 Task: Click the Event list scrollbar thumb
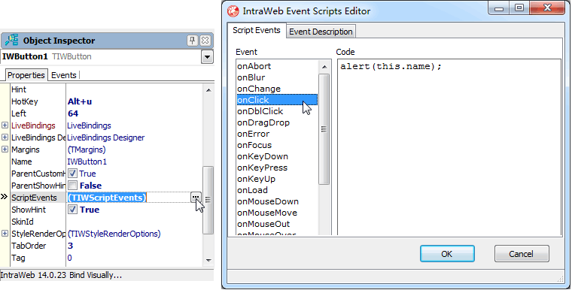click(324, 129)
